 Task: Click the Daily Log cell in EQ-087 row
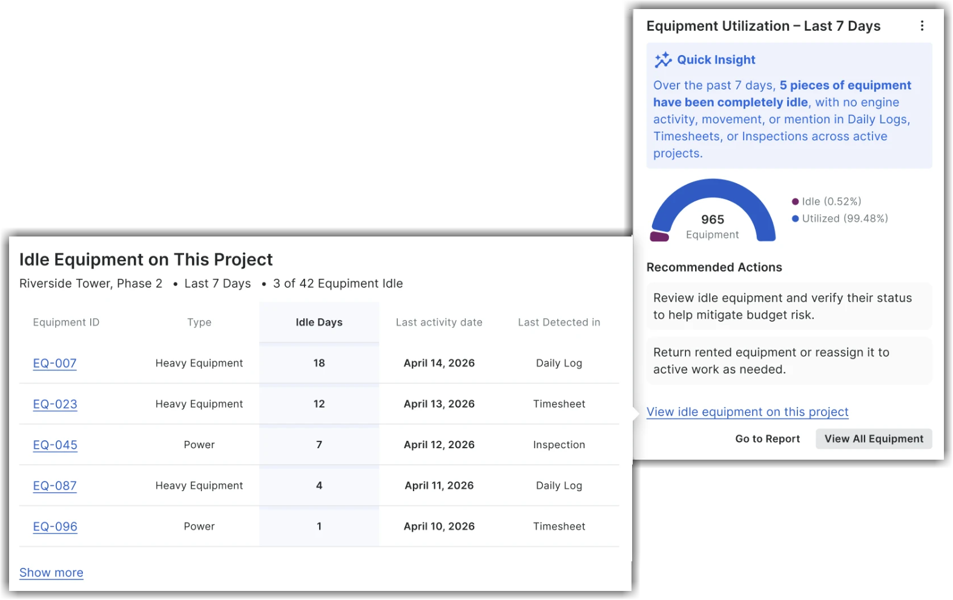[x=559, y=486]
